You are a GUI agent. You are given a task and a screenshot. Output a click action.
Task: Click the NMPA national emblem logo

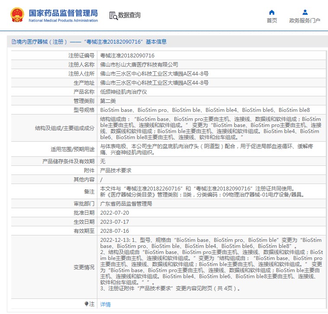click(17, 15)
